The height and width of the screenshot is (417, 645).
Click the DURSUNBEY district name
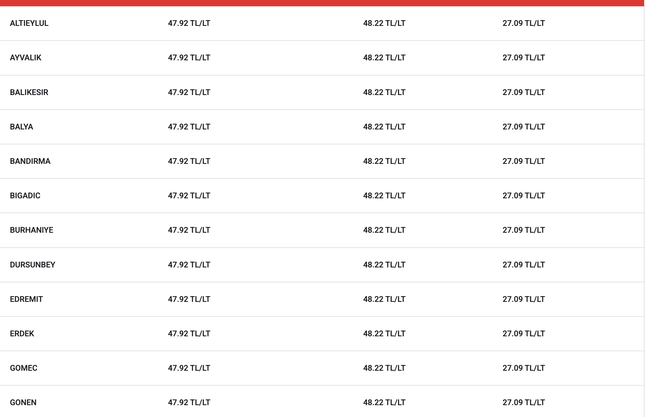33,265
